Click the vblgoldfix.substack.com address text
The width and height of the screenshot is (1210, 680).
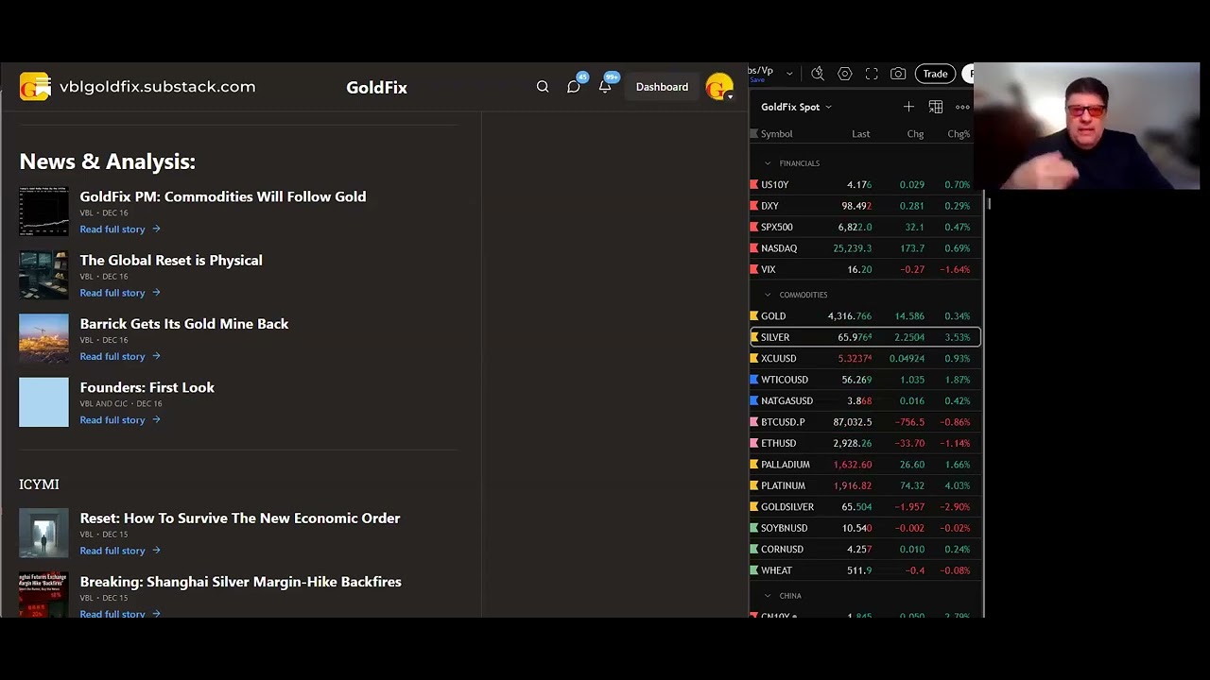pyautogui.click(x=157, y=87)
